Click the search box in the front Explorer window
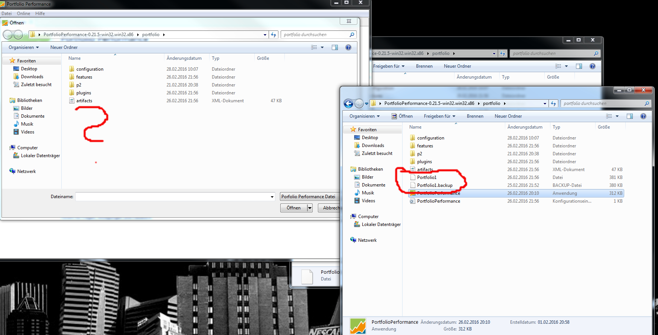Screen dimensions: 658x335 click(x=606, y=103)
